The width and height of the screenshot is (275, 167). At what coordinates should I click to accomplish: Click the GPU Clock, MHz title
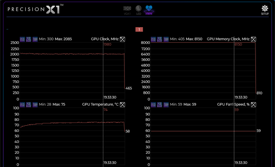tap(105, 39)
